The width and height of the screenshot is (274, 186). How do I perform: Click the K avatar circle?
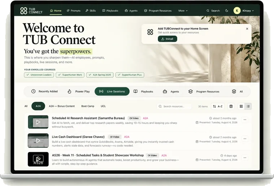(237, 11)
